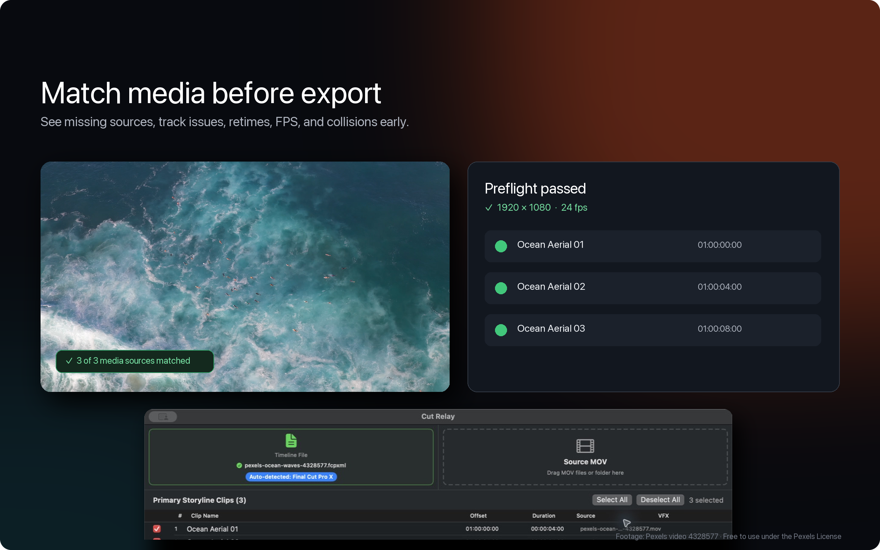Click Ocean Aerial 01 name in clips table
The height and width of the screenshot is (550, 880).
click(212, 529)
